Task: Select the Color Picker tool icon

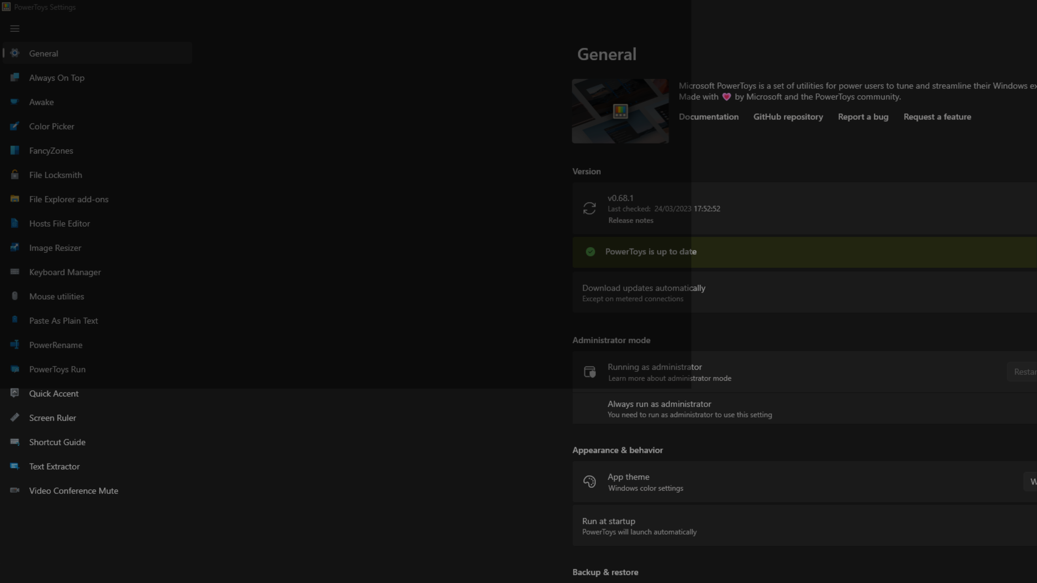Action: point(15,126)
